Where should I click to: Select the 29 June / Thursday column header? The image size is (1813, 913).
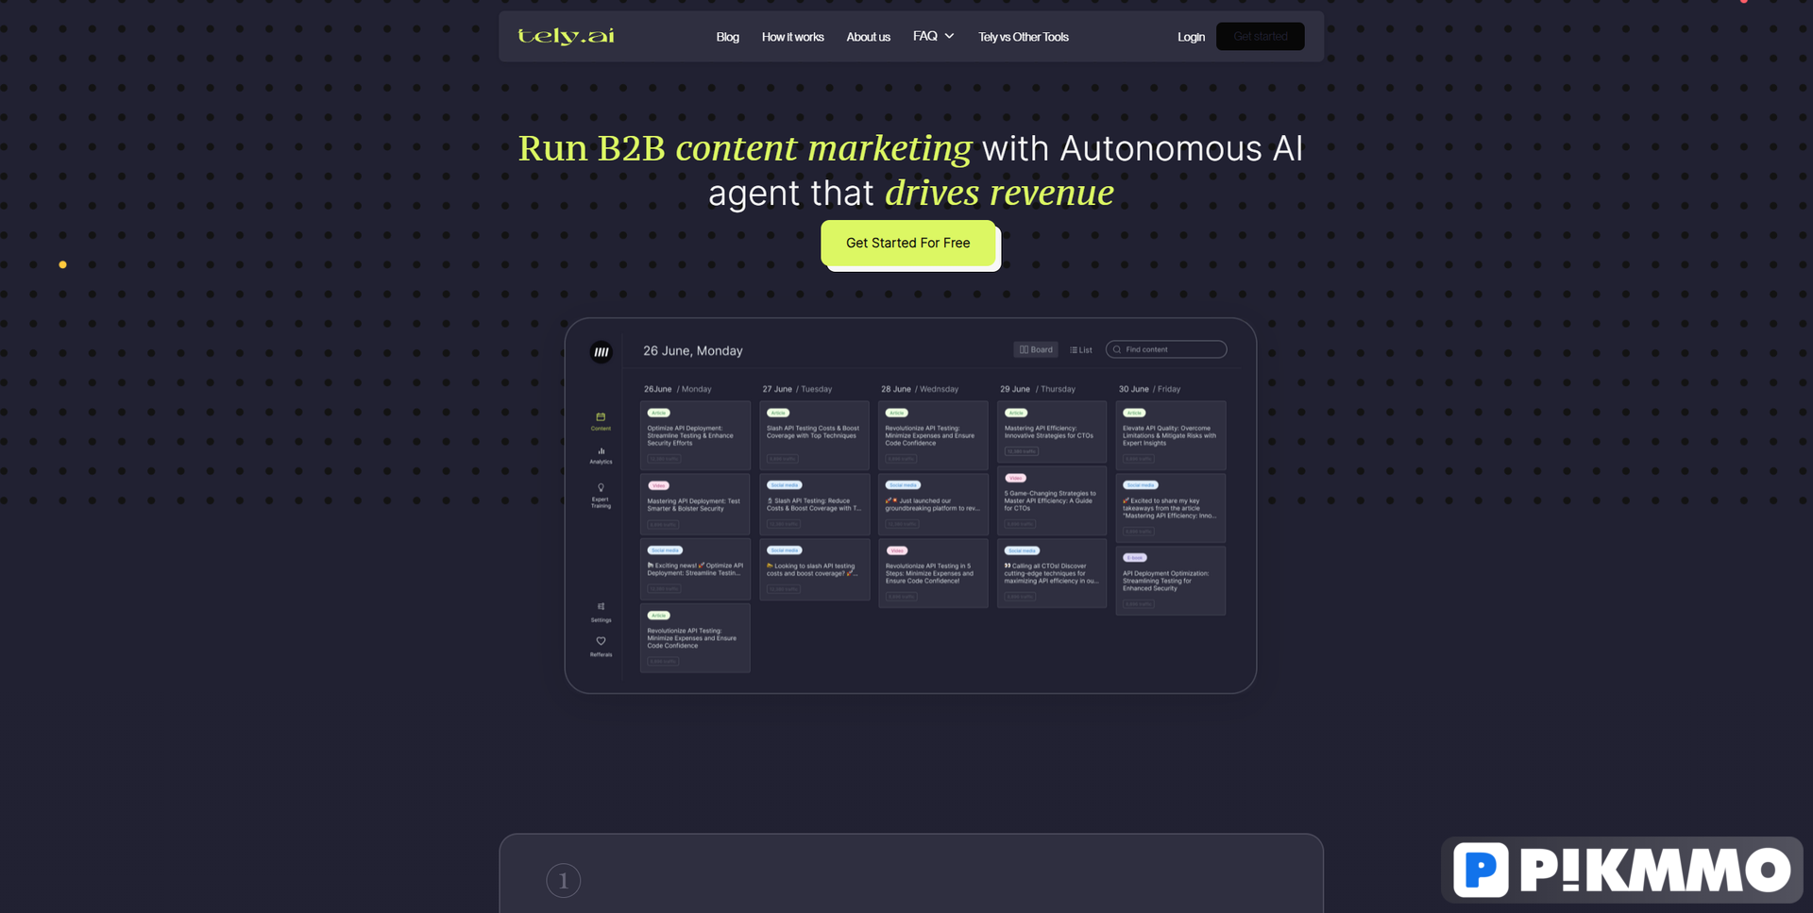coord(1037,389)
